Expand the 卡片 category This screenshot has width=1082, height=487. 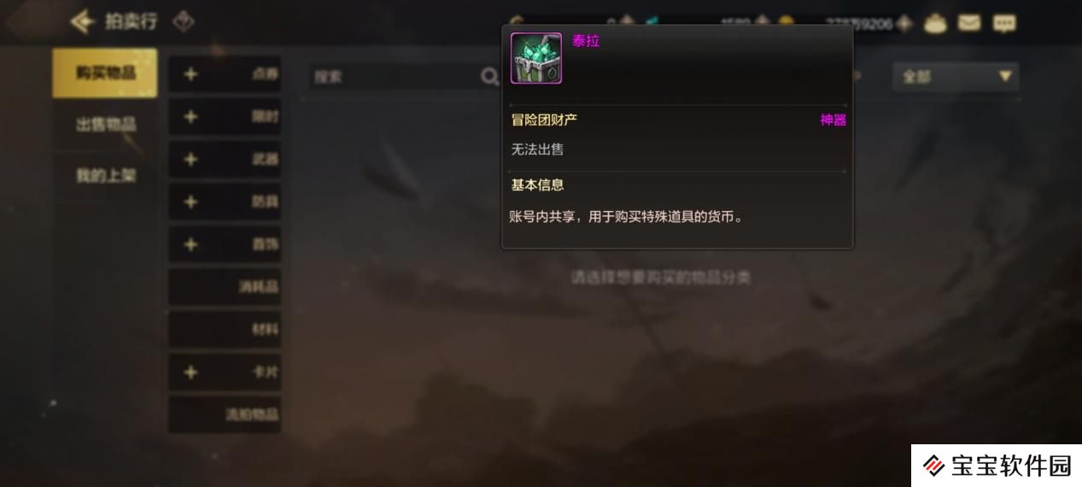coord(225,373)
